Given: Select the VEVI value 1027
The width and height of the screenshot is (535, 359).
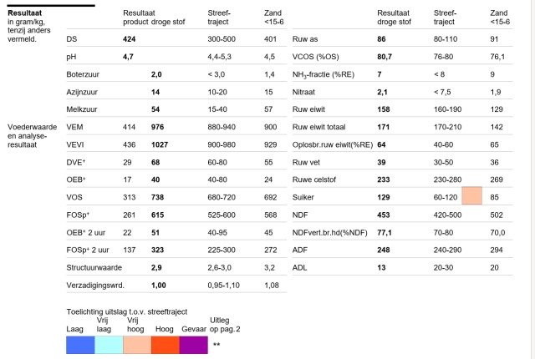Looking at the screenshot, I should 160,144.
